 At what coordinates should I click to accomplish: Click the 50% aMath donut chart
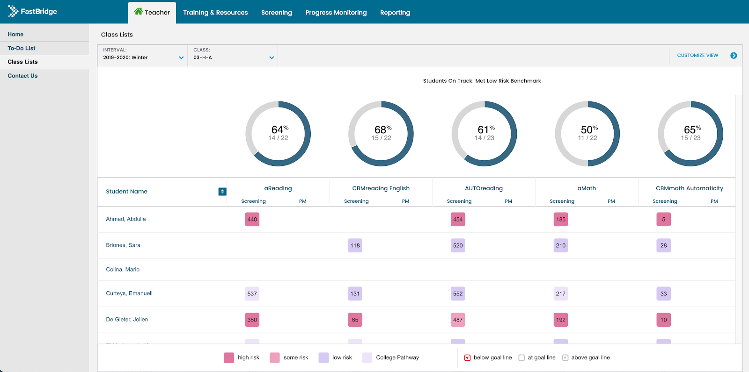tap(587, 134)
